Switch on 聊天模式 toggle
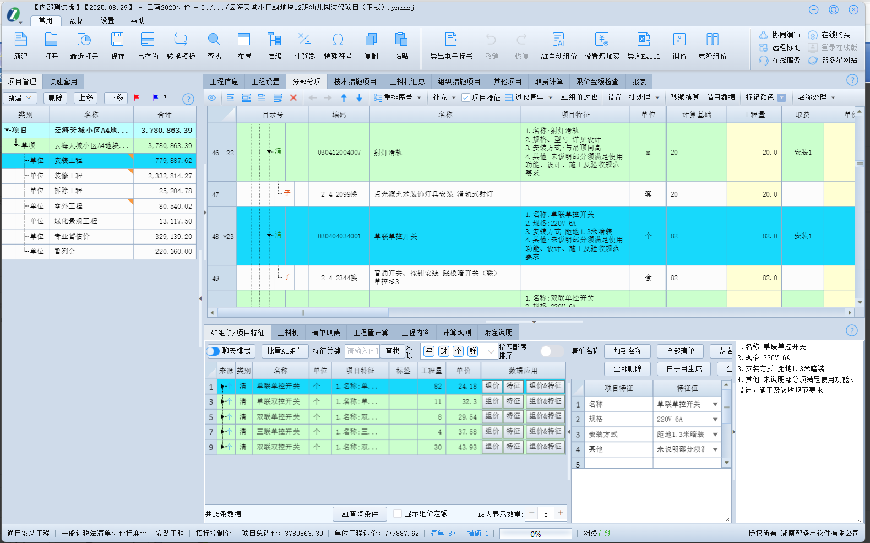This screenshot has height=543, width=870. [x=214, y=351]
